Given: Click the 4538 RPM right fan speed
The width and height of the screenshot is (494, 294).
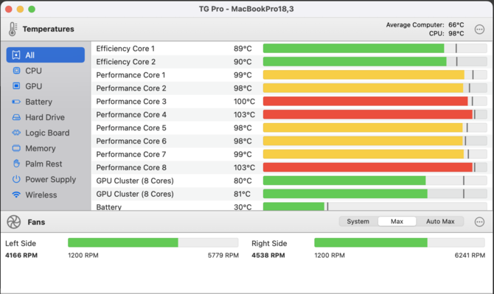Looking at the screenshot, I should 268,255.
